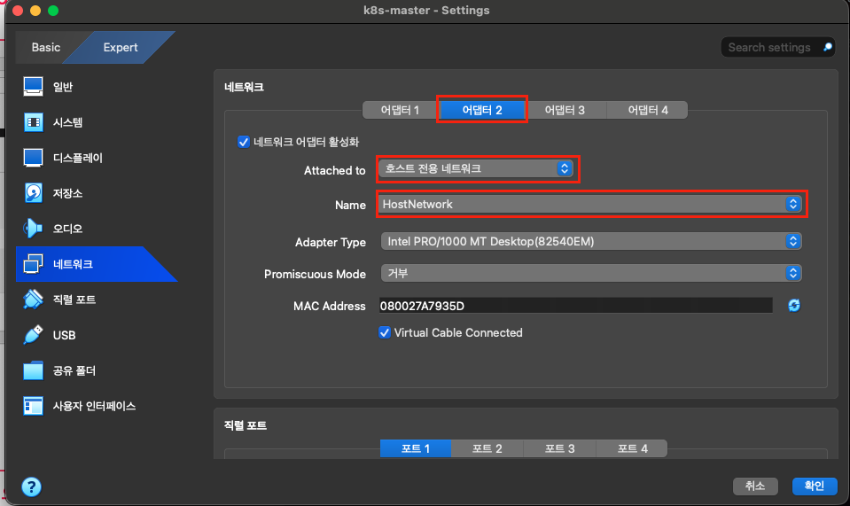The width and height of the screenshot is (850, 506).
Task: Open the Name HostNetwork dropdown
Action: click(591, 204)
